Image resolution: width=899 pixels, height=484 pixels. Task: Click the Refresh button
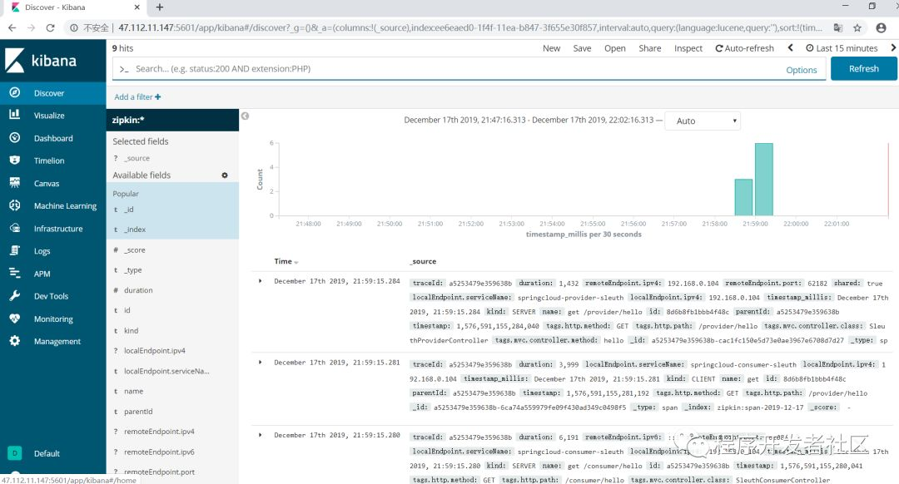click(x=863, y=69)
